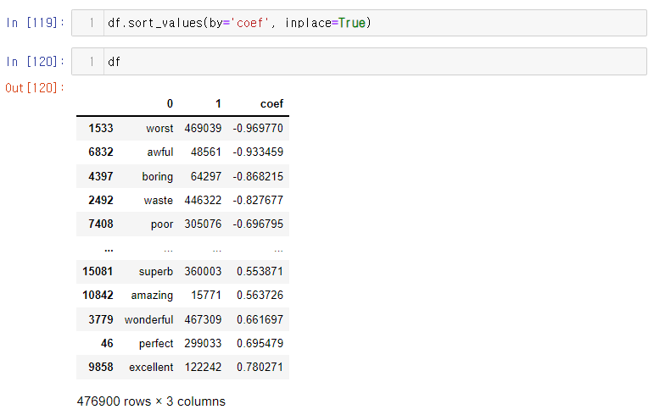Select row index 9858
654x415 pixels.
[x=101, y=367]
